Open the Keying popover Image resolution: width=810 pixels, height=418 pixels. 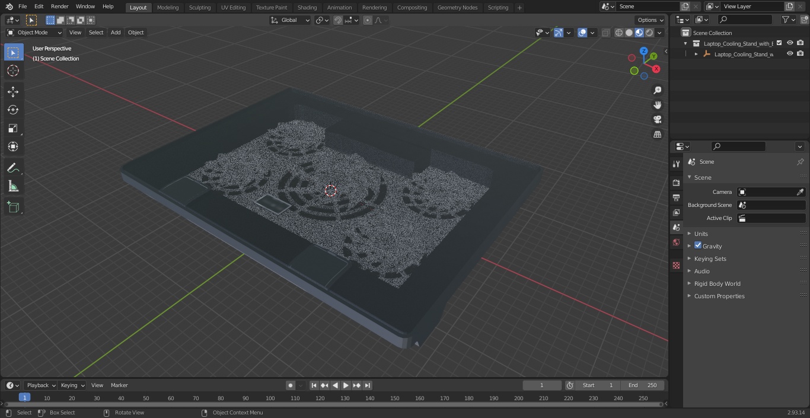[72, 385]
